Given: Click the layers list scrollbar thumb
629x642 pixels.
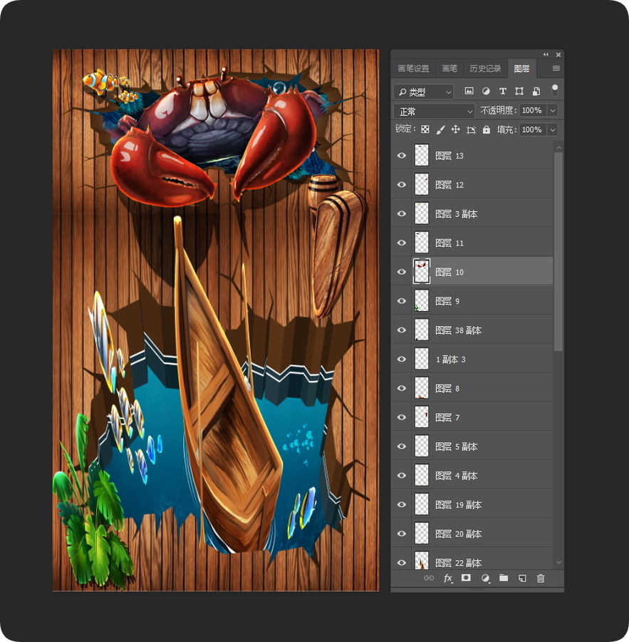Looking at the screenshot, I should 558,251.
